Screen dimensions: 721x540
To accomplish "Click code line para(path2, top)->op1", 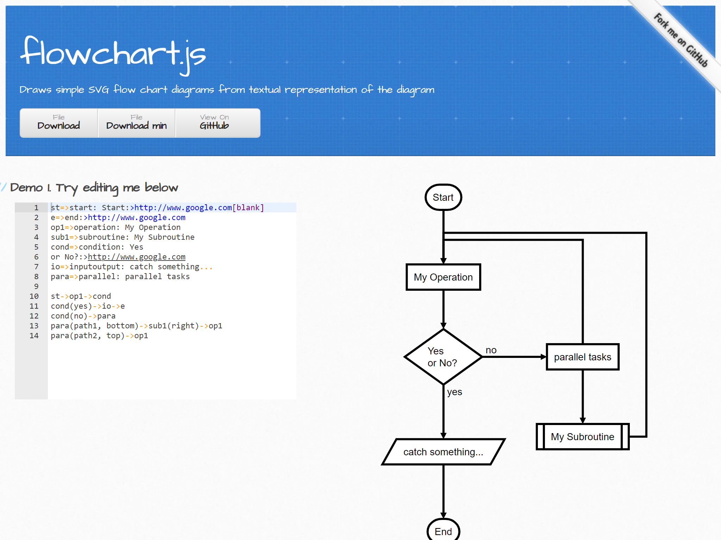I will click(x=99, y=335).
